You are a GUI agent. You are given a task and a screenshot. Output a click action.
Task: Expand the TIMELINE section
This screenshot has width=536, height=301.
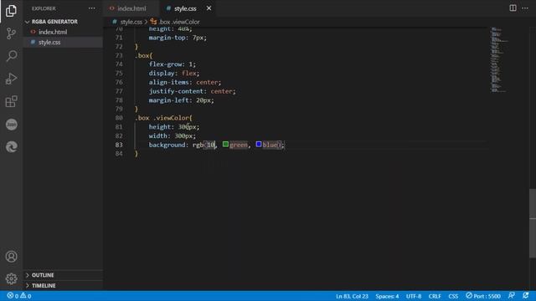coord(44,286)
